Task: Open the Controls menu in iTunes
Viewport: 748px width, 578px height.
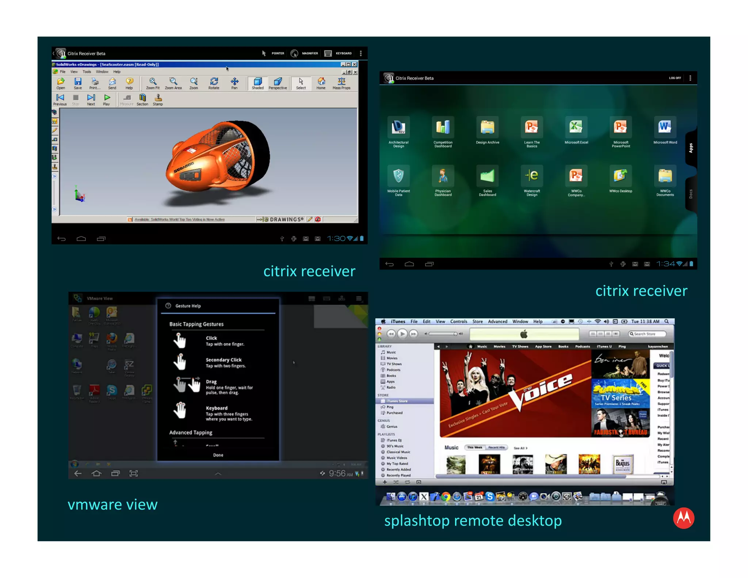Action: coord(459,322)
